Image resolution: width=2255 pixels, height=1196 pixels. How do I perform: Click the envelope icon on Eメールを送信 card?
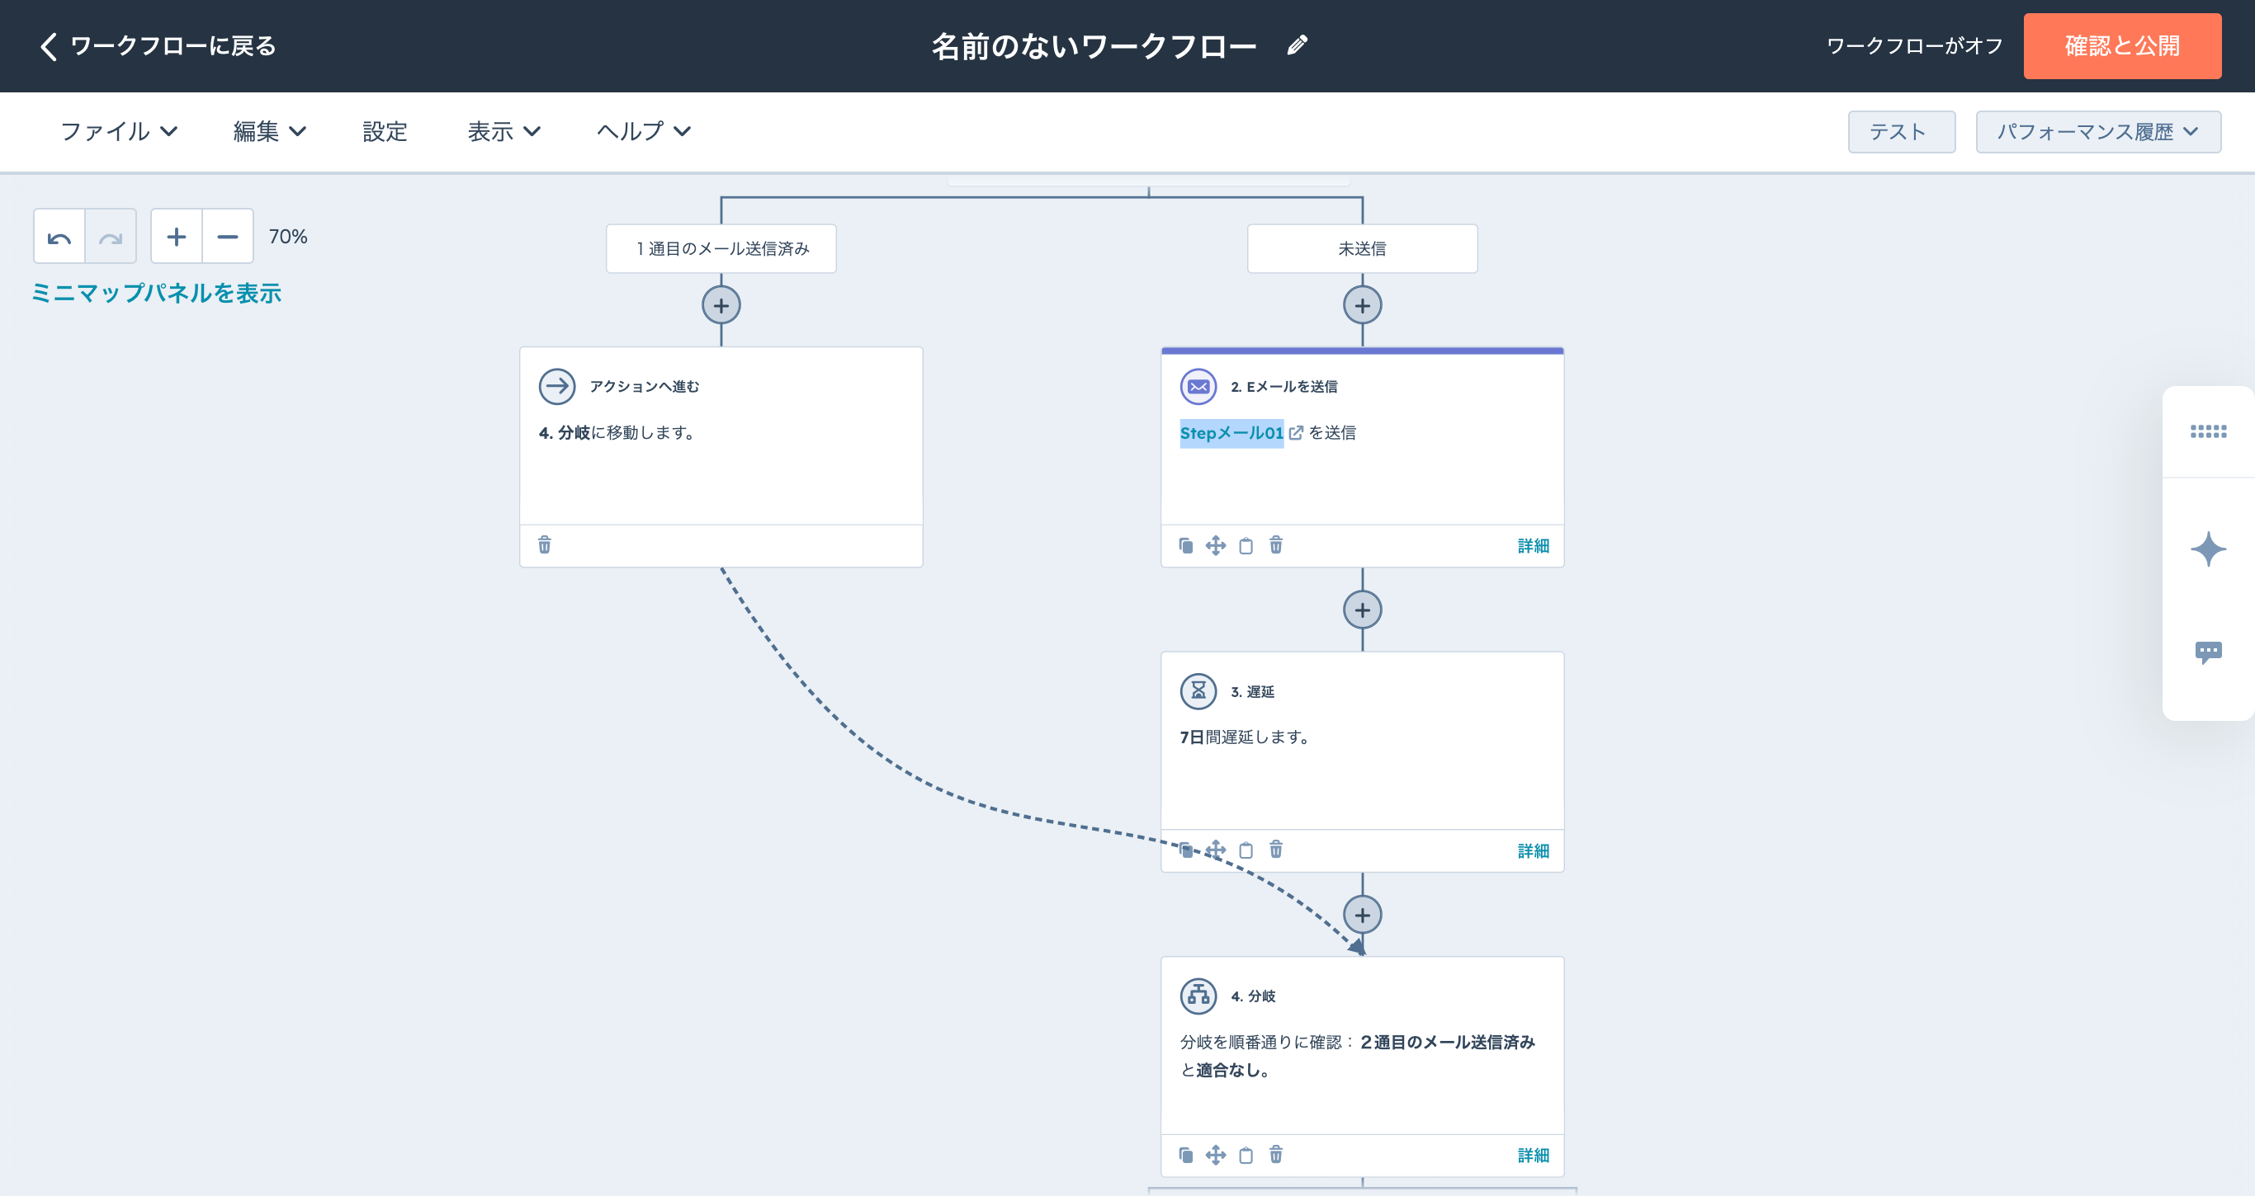[1198, 387]
